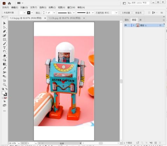Open the control bar options menu icon

pyautogui.click(x=162, y=13)
